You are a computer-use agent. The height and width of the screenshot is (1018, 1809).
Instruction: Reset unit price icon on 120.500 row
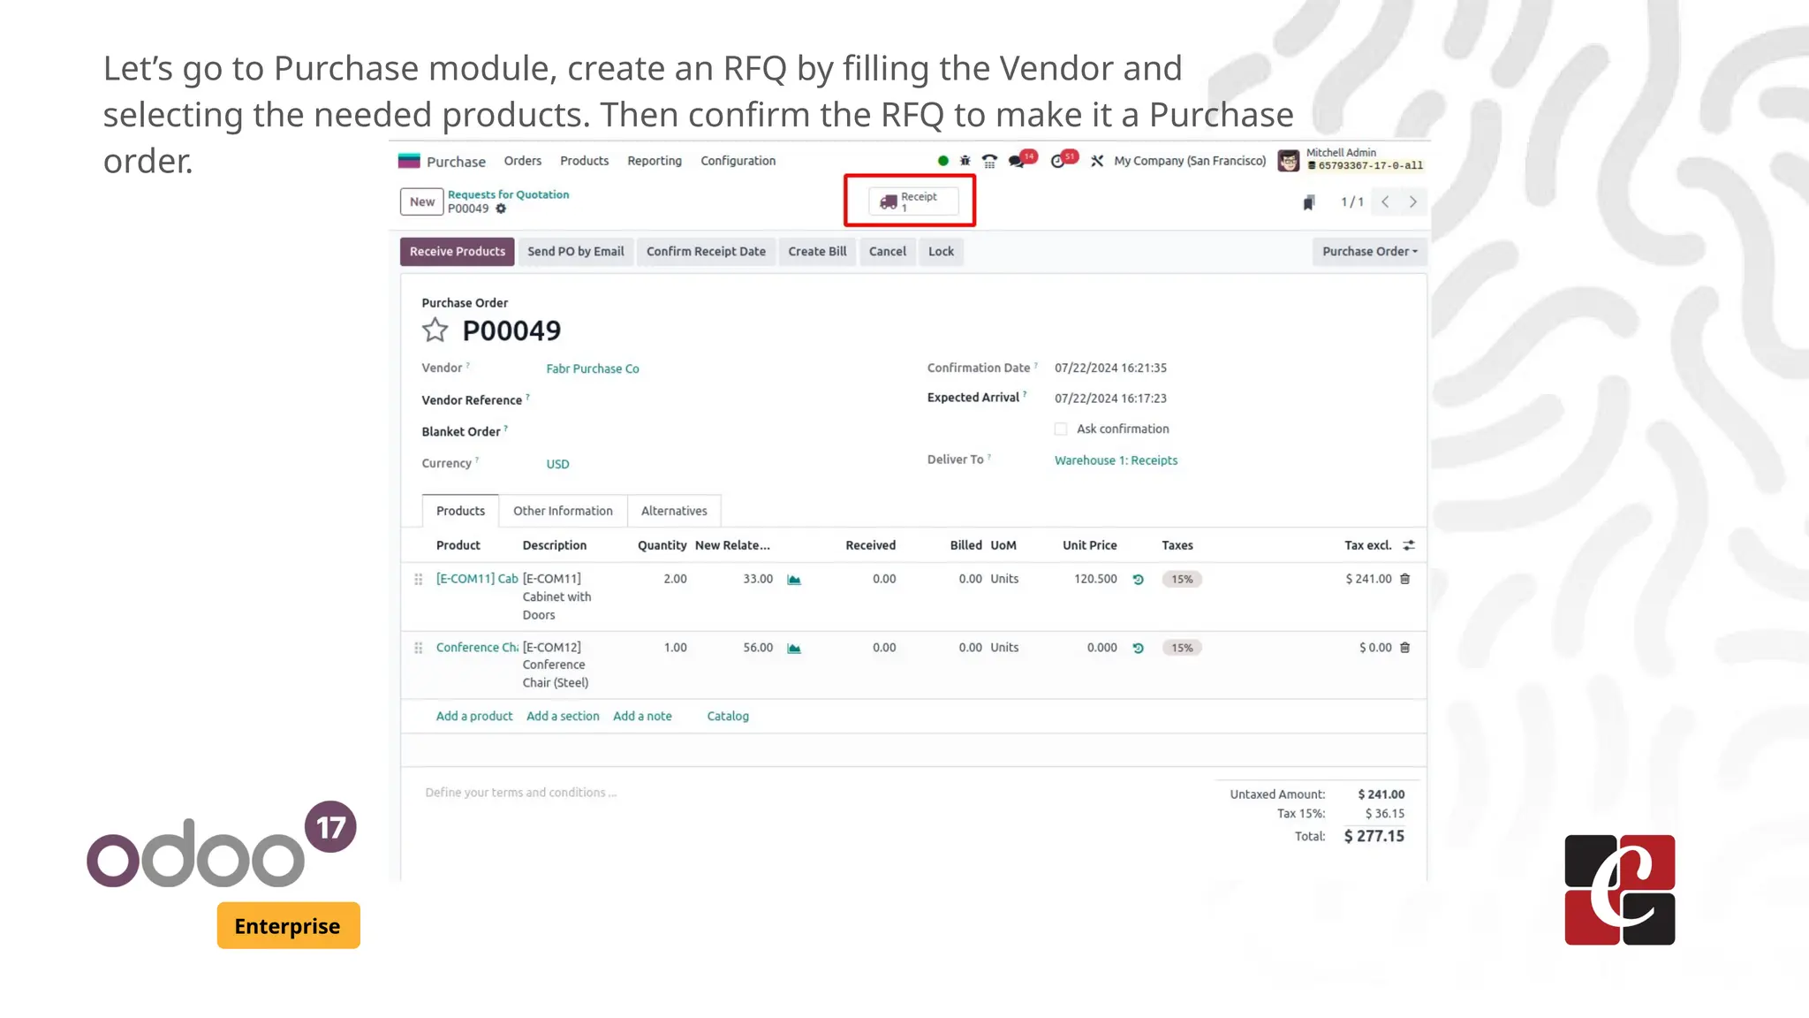point(1138,580)
